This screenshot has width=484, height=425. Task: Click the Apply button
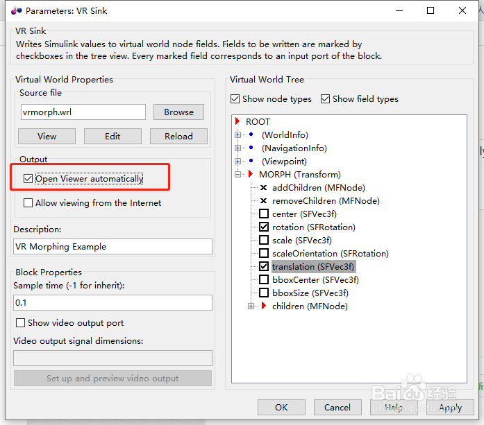(451, 408)
